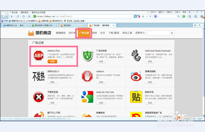This screenshot has height=132, width=205.
Task: Open the Baidu paw search engine selector
Action: (156, 16)
